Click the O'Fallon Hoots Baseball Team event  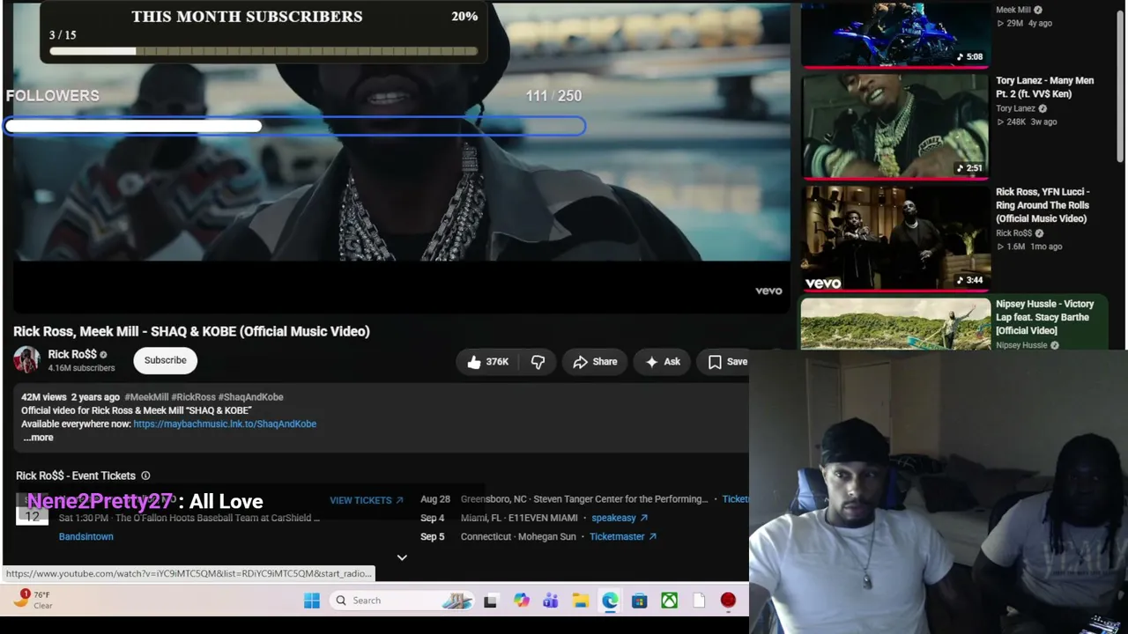pos(189,518)
